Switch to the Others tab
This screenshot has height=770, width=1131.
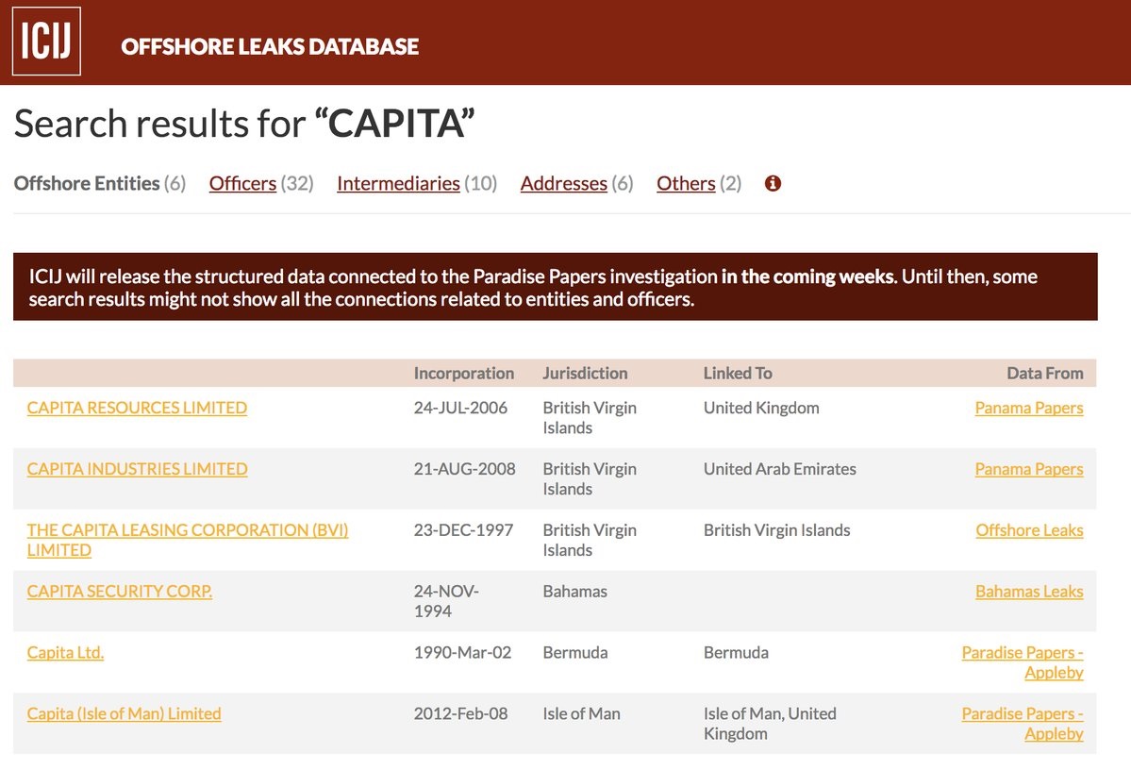tap(686, 183)
